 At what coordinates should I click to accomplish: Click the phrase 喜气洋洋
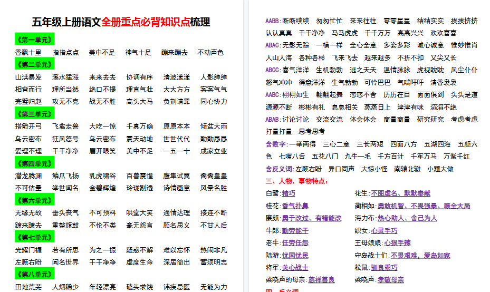coord(295,70)
